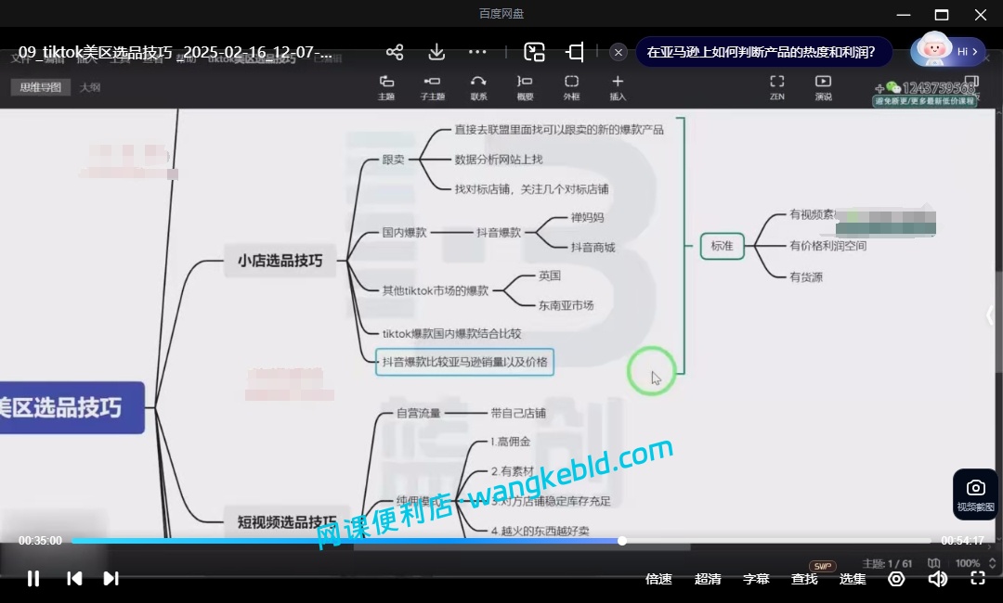
Task: Skip to the next video
Action: pos(111,579)
